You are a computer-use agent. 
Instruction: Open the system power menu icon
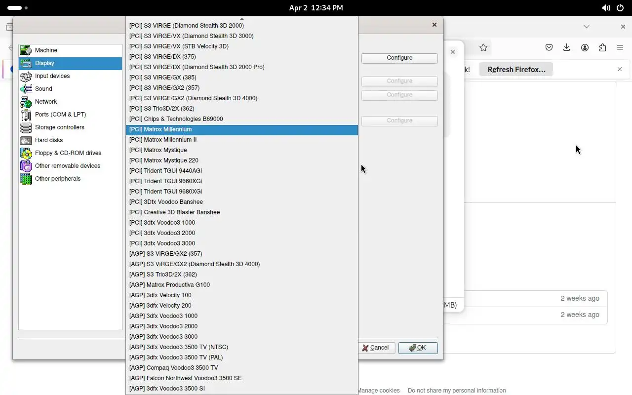[x=620, y=8]
